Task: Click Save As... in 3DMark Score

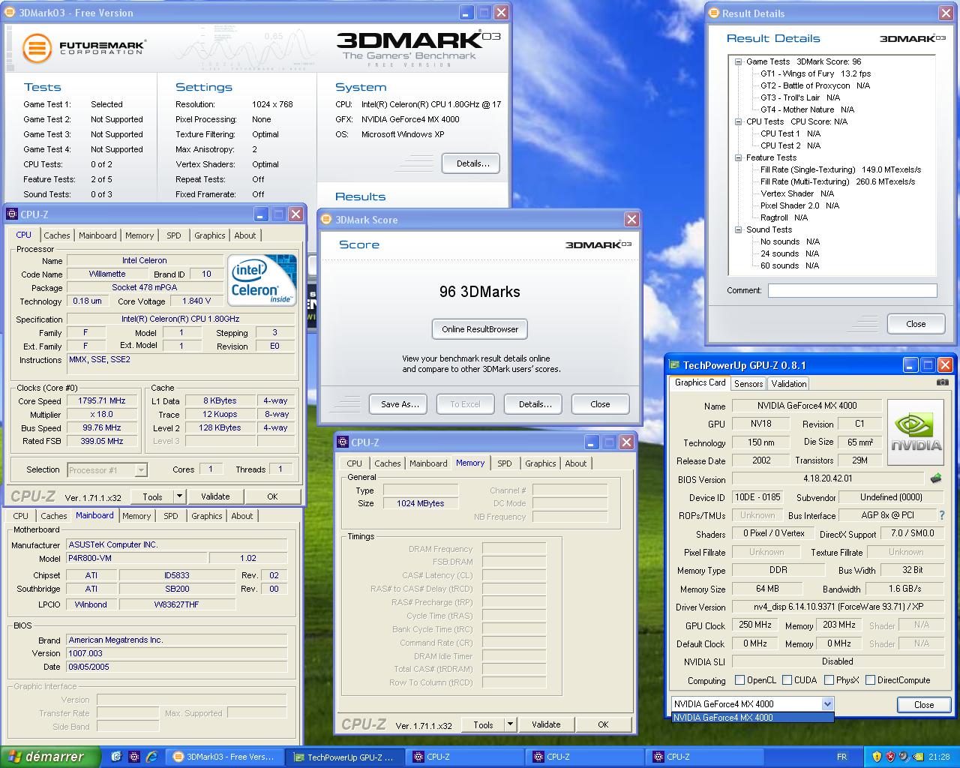Action: coord(398,403)
